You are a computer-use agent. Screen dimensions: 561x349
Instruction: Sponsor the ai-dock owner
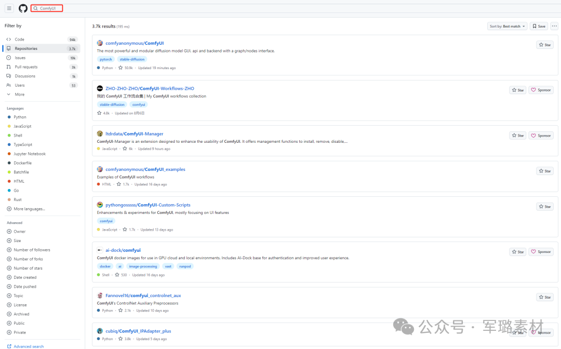coord(541,252)
